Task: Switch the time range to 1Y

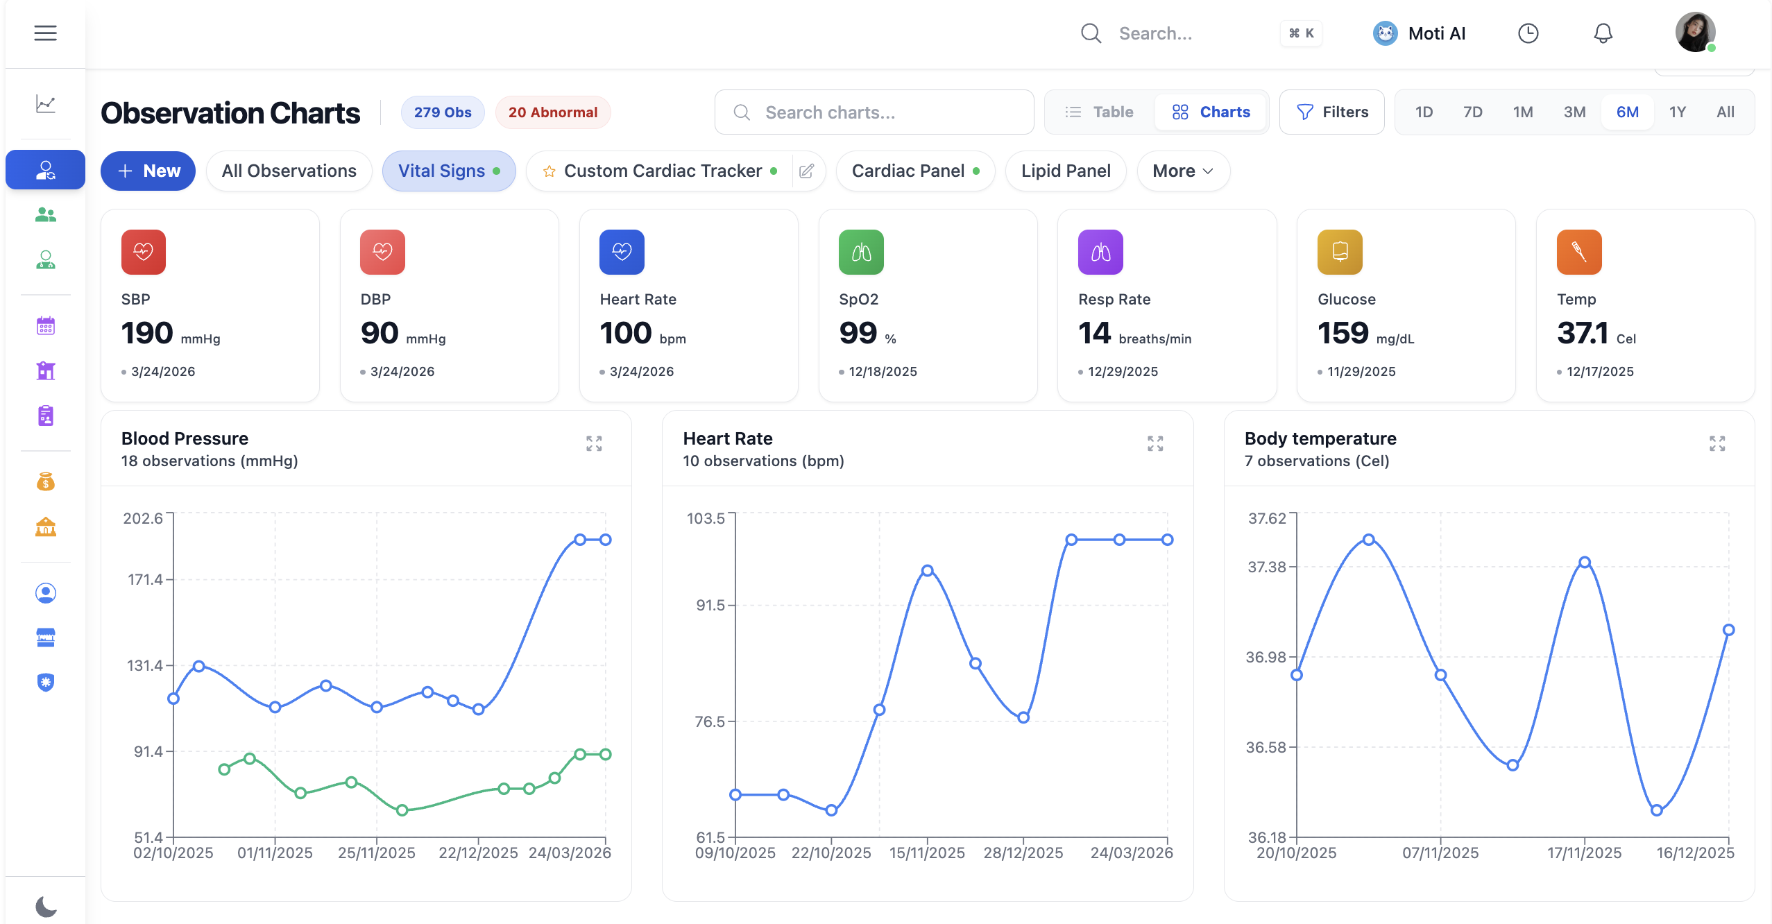Action: coord(1678,112)
